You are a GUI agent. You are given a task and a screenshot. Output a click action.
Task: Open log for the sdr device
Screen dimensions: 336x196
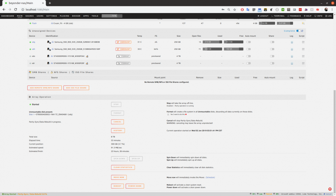[292, 64]
